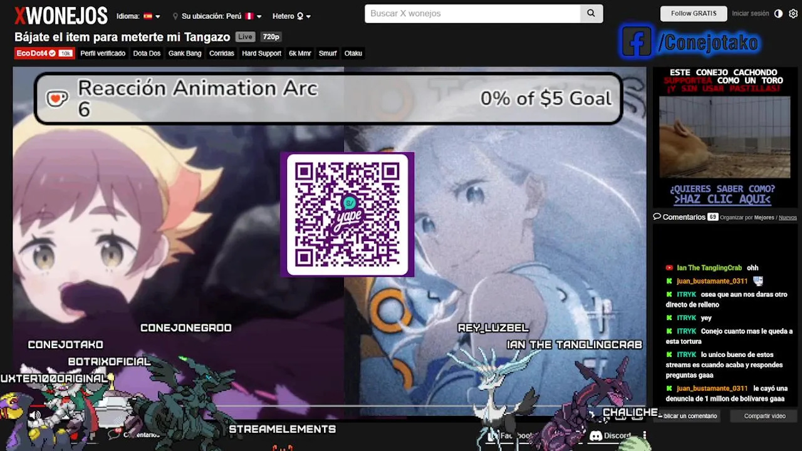This screenshot has width=802, height=451.
Task: Click the Compartir video button
Action: pyautogui.click(x=764, y=416)
